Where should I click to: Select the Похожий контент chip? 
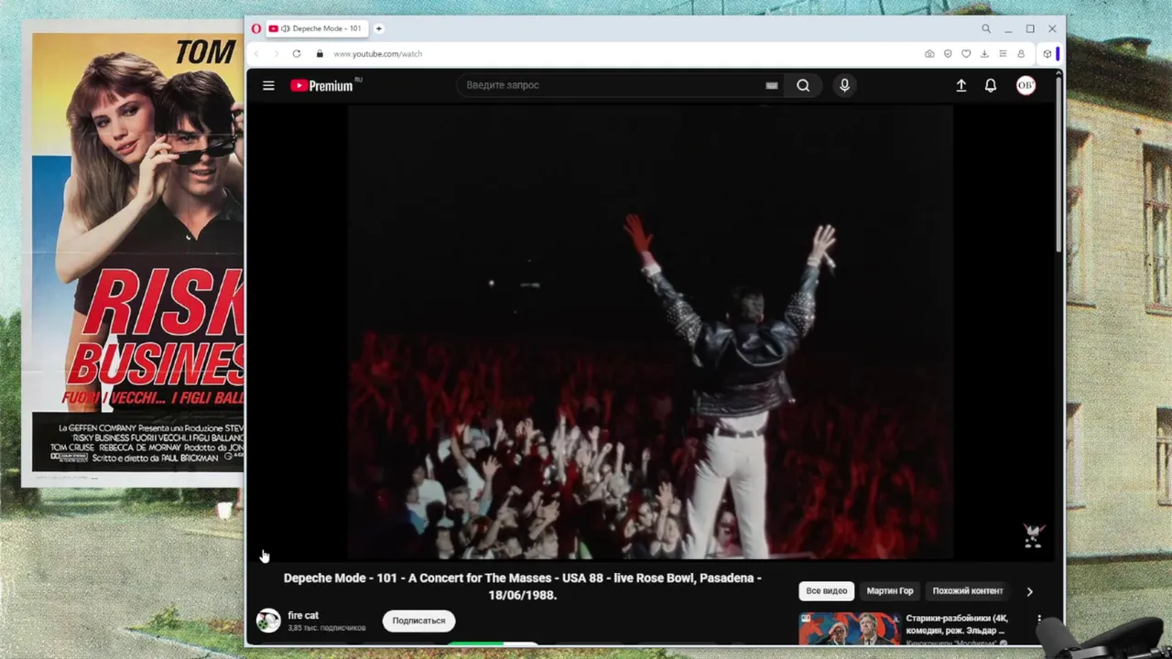click(x=968, y=591)
